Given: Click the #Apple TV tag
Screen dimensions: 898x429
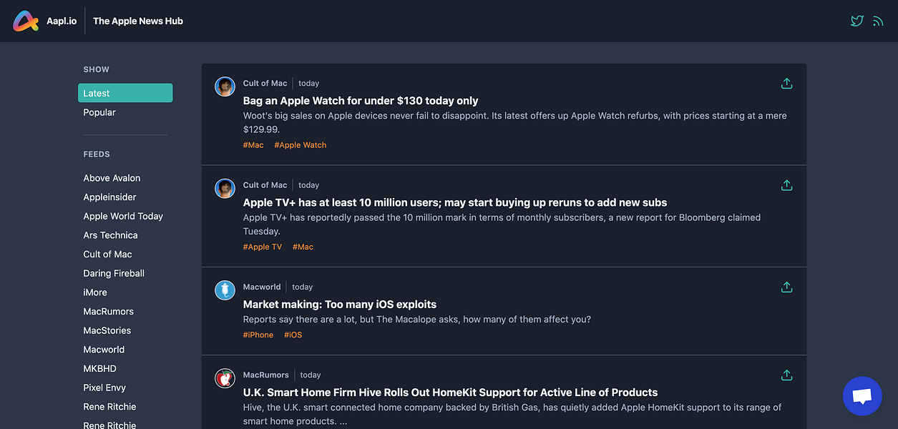Looking at the screenshot, I should click(263, 247).
